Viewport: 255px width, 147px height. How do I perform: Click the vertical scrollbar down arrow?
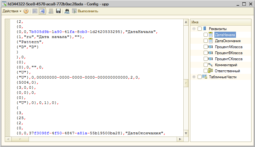coord(186,133)
